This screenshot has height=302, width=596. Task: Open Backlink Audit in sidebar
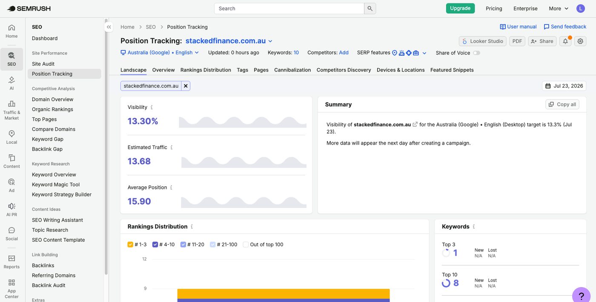[49, 285]
